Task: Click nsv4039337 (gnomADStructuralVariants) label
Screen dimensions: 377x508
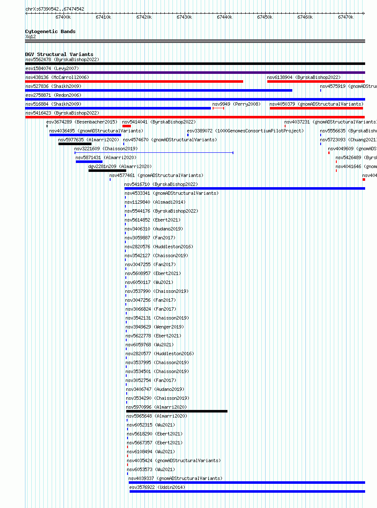Action: tap(175, 478)
